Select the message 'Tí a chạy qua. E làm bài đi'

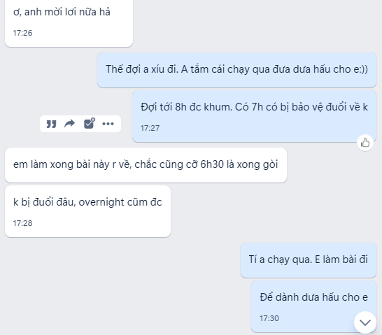309,259
